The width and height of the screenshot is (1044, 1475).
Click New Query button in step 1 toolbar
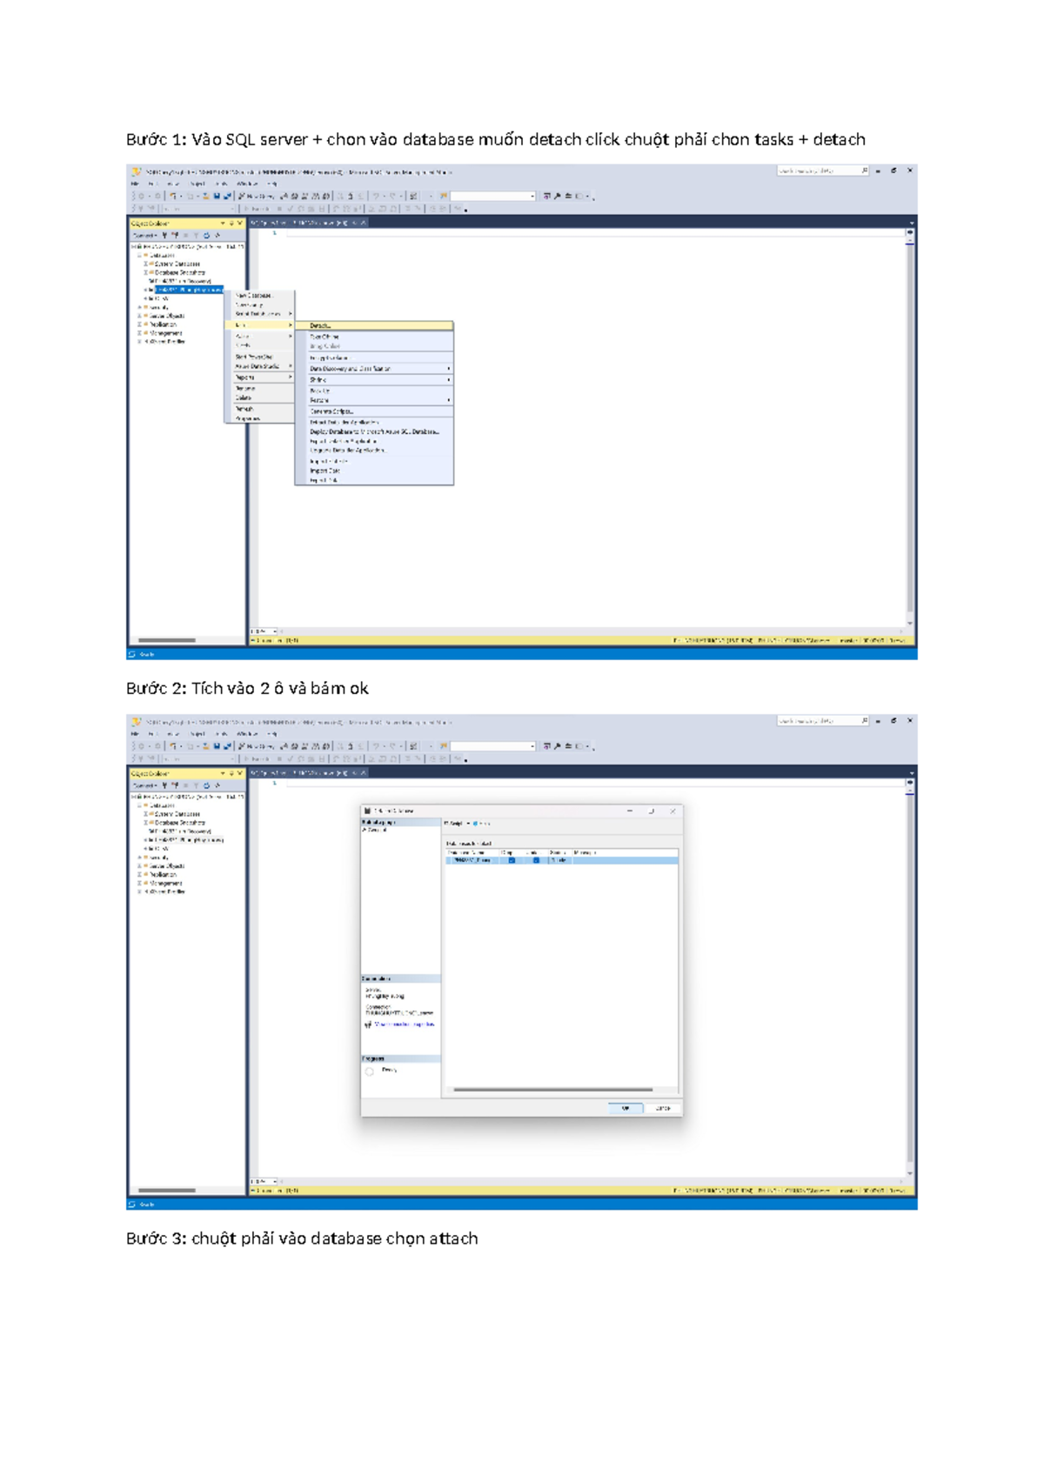click(256, 196)
